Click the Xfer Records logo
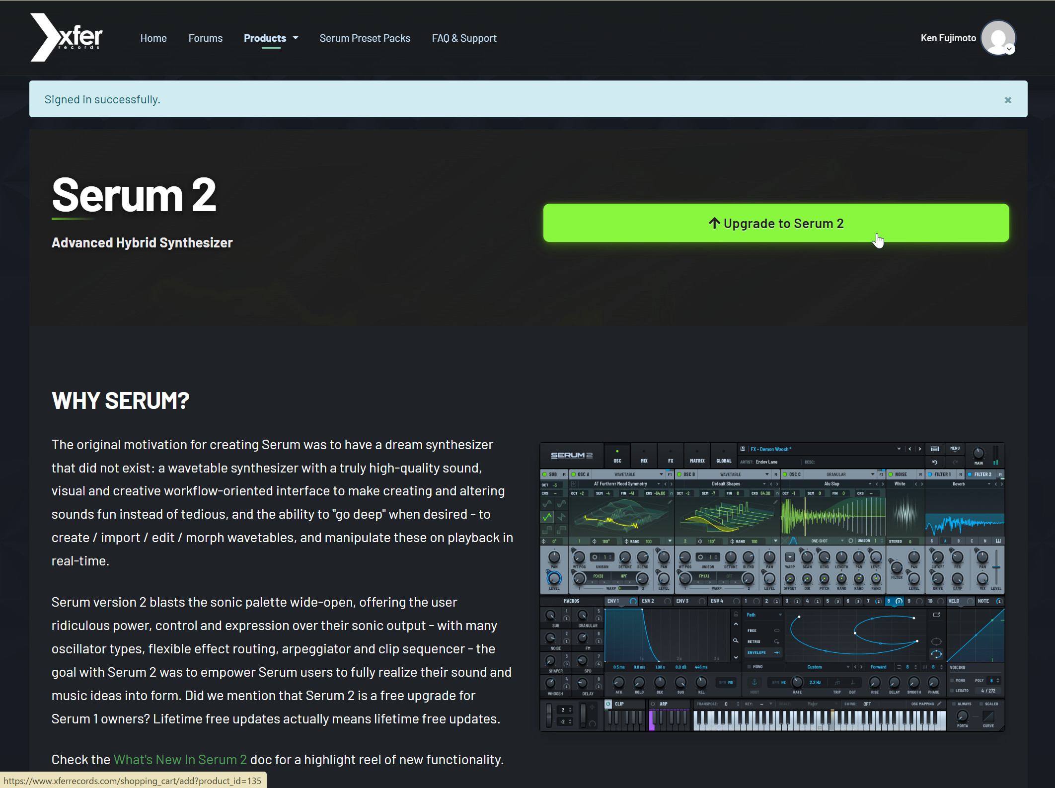1055x788 pixels. [67, 37]
